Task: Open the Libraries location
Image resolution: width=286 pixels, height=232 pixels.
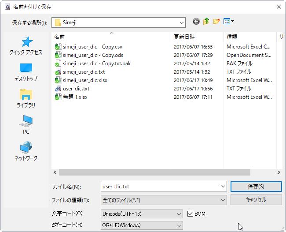Action: (x=26, y=98)
